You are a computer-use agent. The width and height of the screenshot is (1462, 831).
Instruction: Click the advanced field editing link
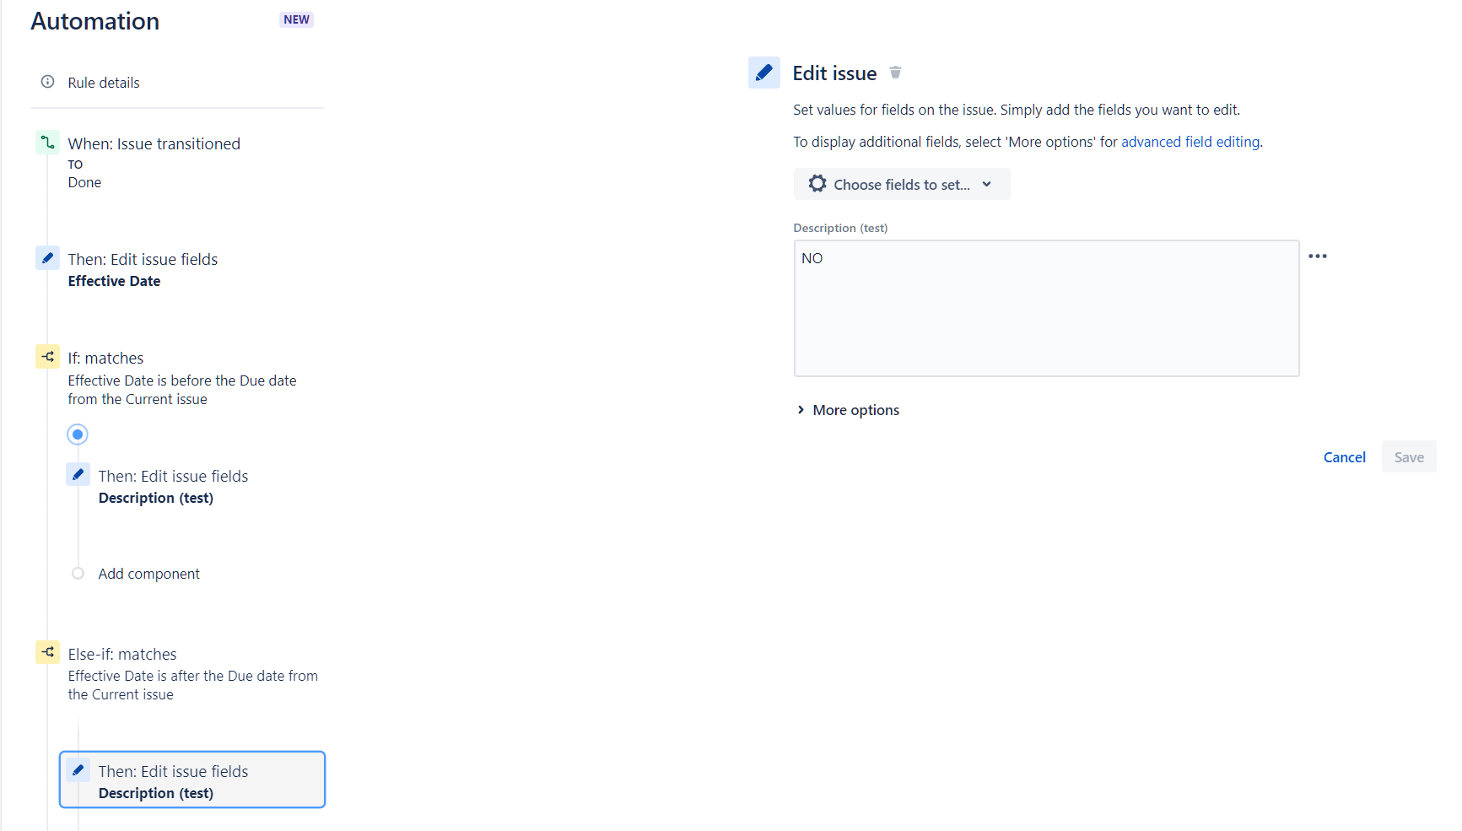point(1190,141)
